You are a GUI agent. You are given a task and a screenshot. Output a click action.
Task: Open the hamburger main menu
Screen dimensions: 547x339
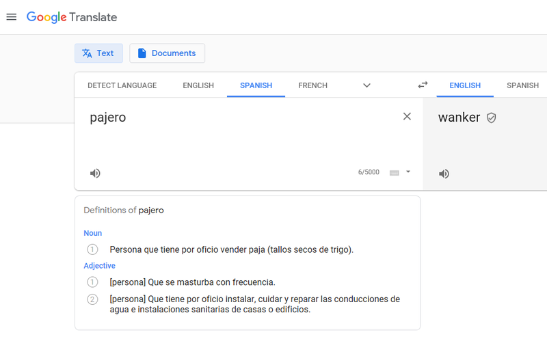click(12, 16)
